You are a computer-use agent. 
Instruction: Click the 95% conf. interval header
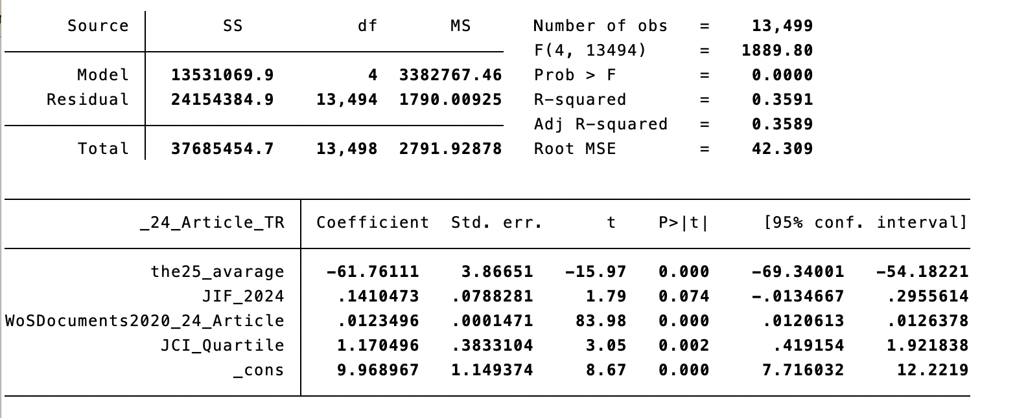(x=865, y=223)
